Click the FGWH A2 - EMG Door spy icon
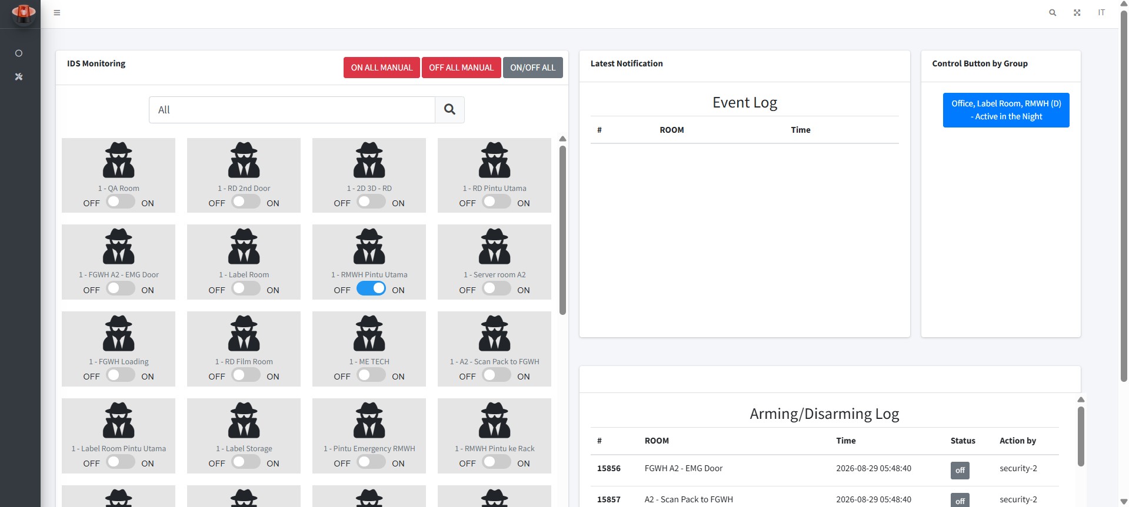The width and height of the screenshot is (1129, 507). pos(119,246)
